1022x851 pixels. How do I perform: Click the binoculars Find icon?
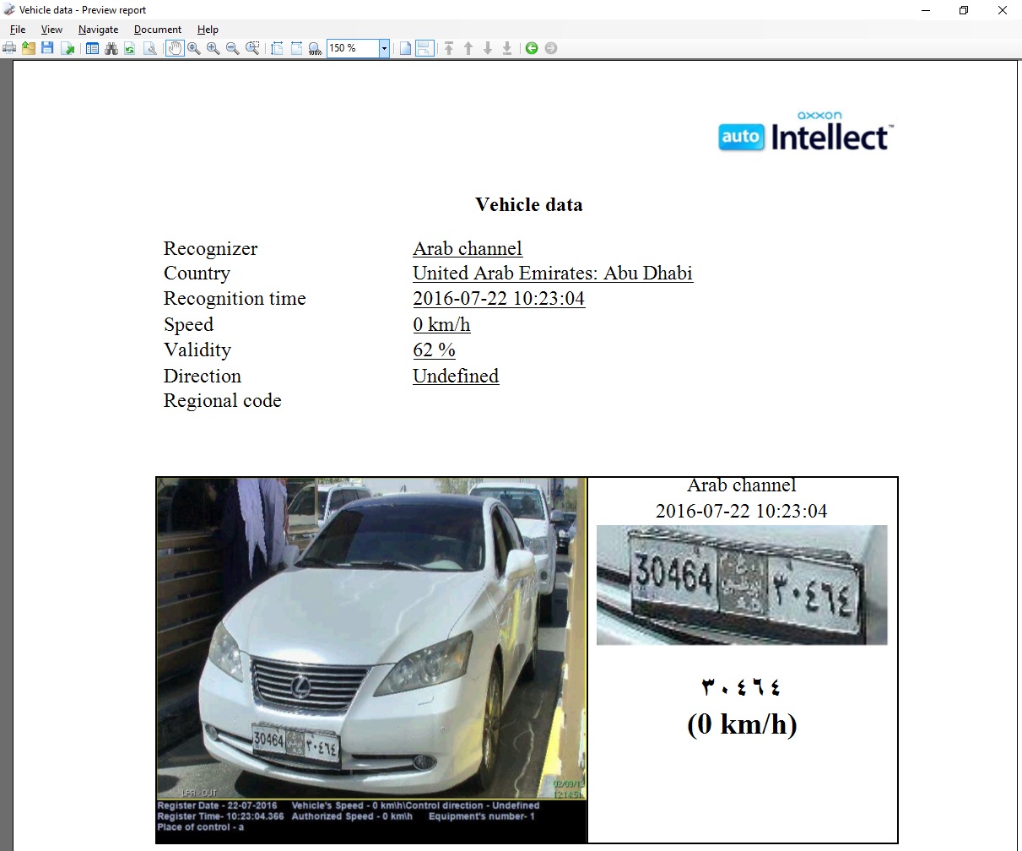tap(111, 48)
